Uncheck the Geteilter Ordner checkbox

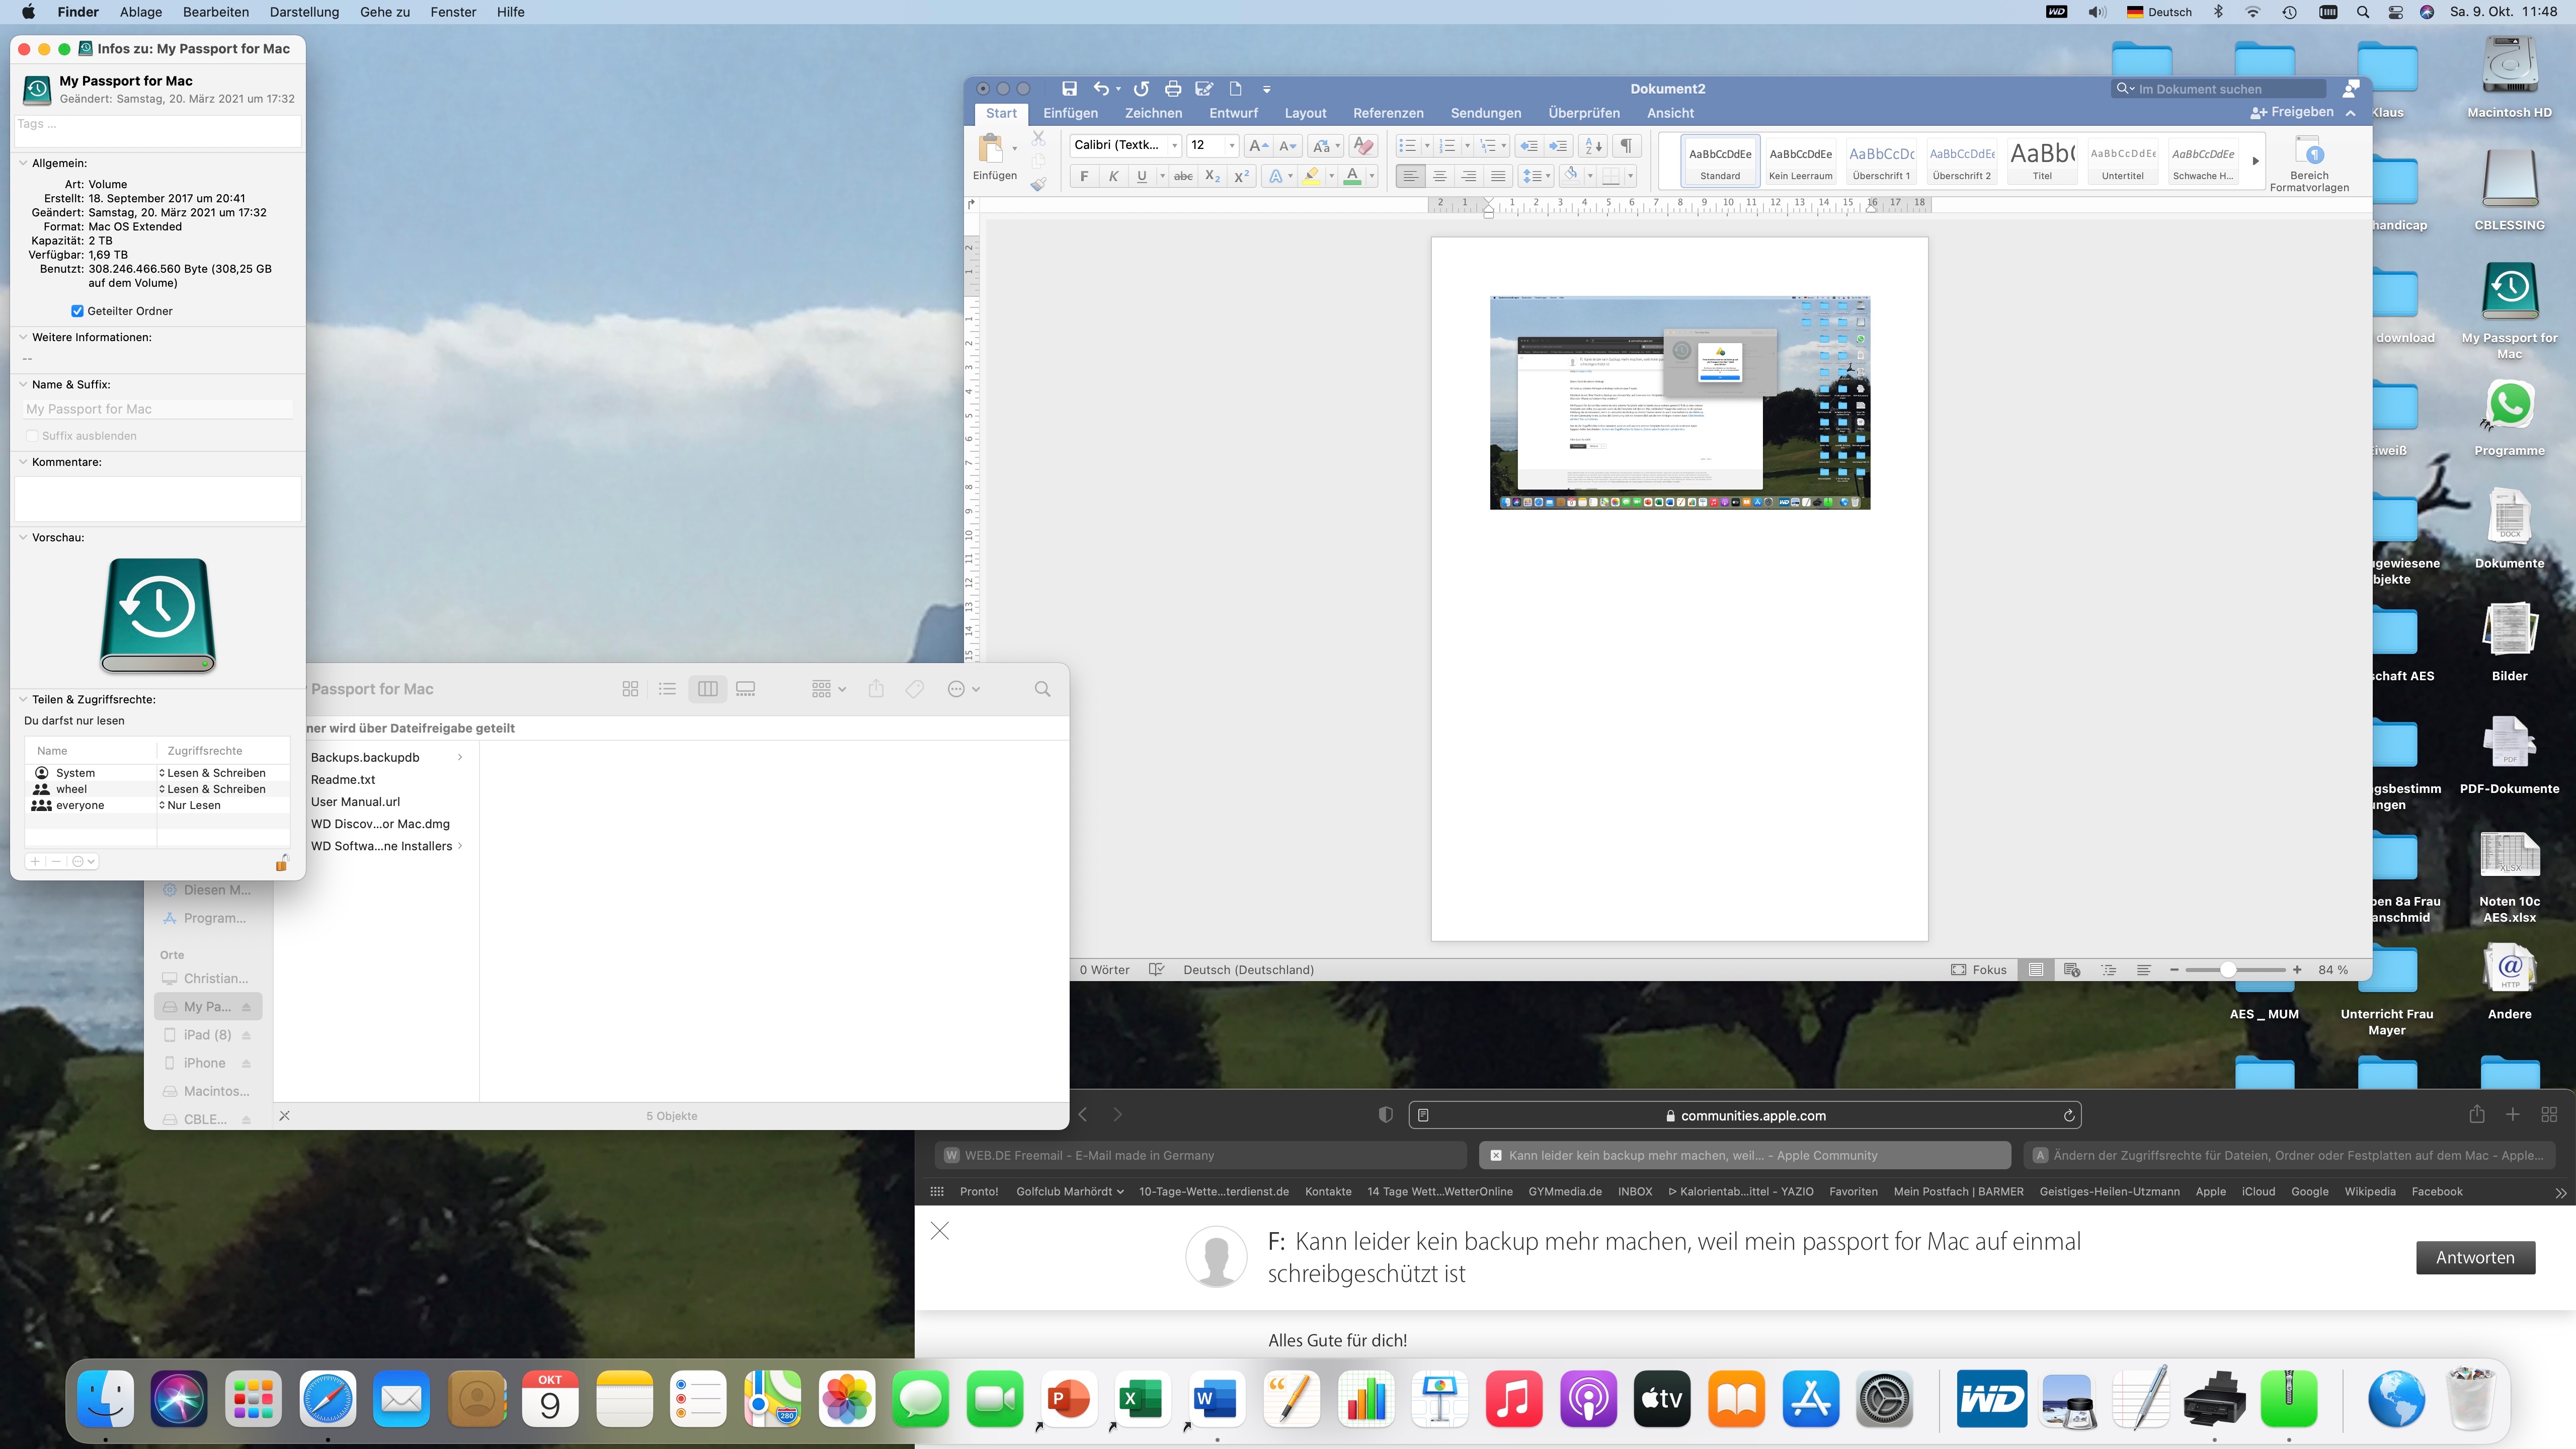[x=77, y=311]
